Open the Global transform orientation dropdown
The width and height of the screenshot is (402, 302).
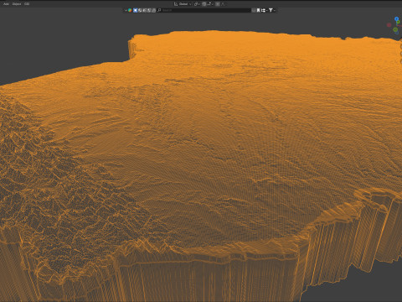pos(185,4)
